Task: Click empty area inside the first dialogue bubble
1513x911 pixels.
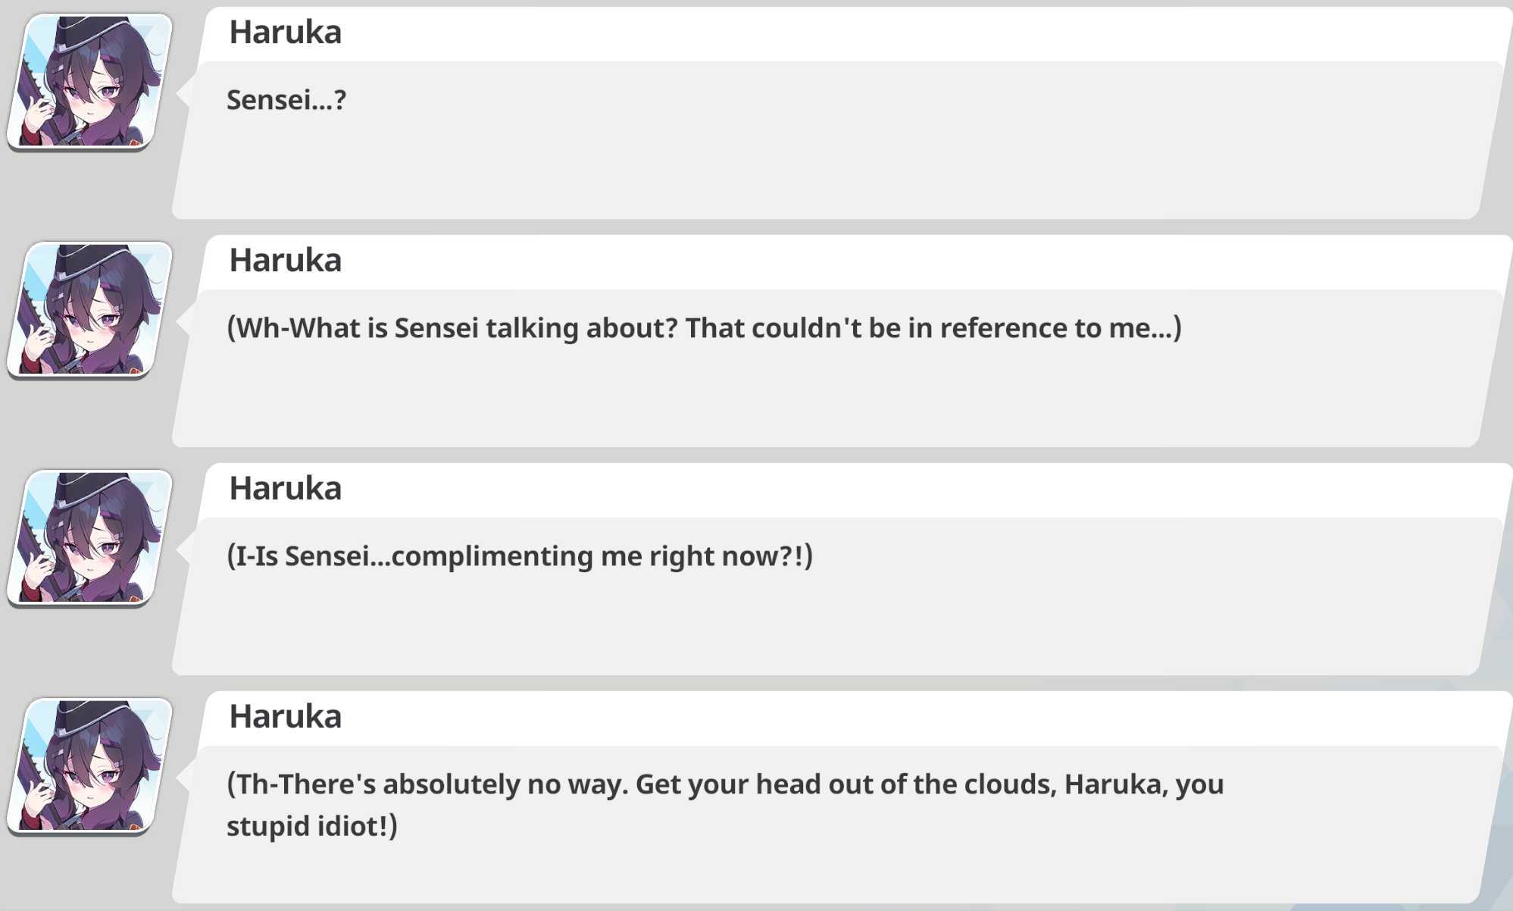Action: tap(833, 167)
